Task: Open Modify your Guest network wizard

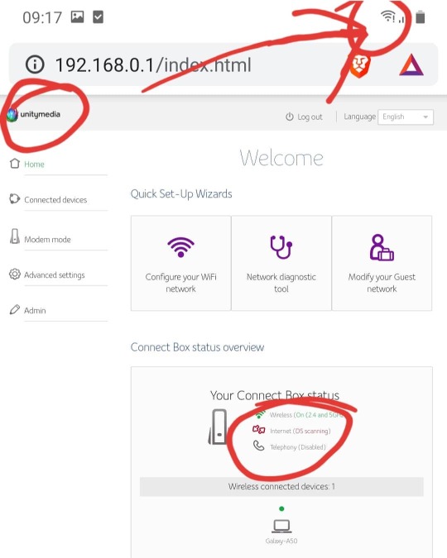Action: click(x=382, y=263)
